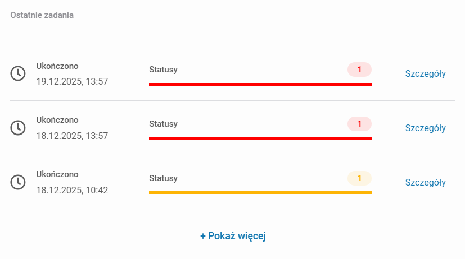The width and height of the screenshot is (465, 259).
Task: Select the date text 18.12.2025, 10:42
Action: click(72, 190)
